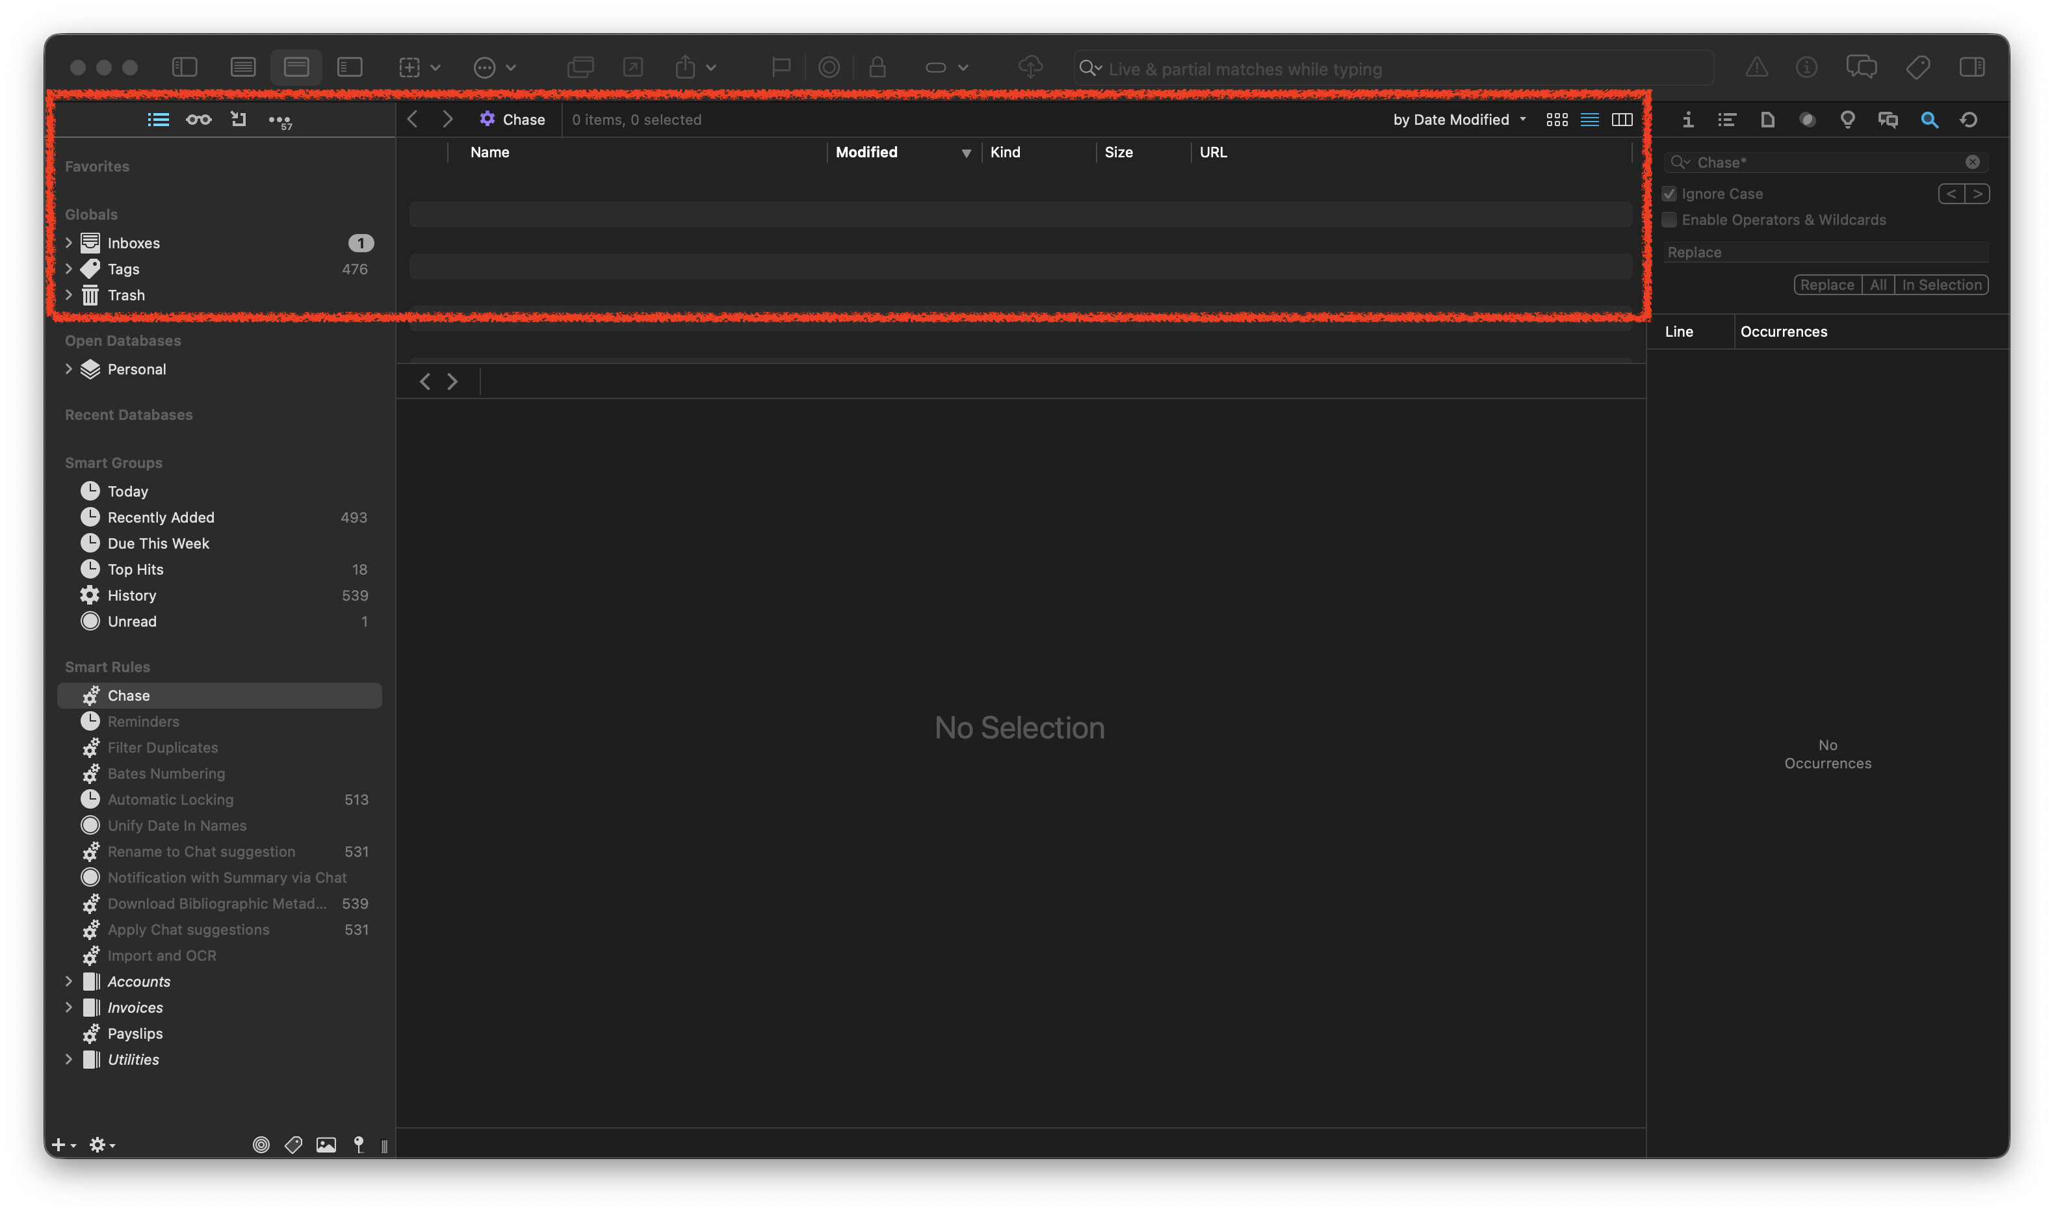Screen dimensions: 2054x1213
Task: Open the Search inspector magnifier icon
Action: tap(1928, 120)
